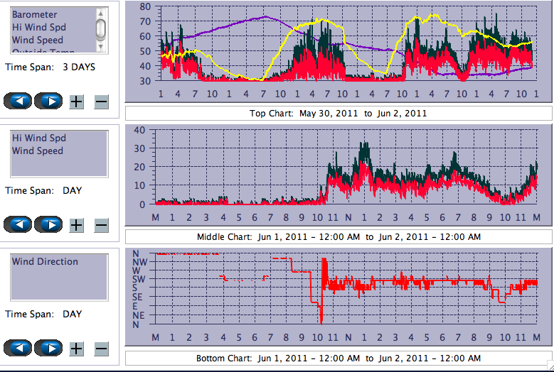The width and height of the screenshot is (554, 372).
Task: Shrink bottom chart time span with minus
Action: pyautogui.click(x=101, y=349)
